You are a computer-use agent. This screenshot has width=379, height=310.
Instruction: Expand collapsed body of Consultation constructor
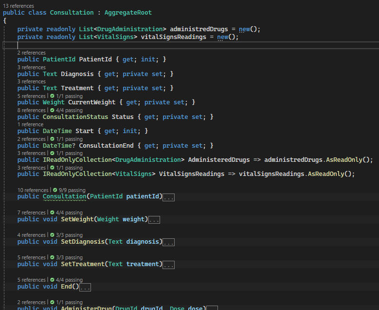pyautogui.click(x=168, y=197)
